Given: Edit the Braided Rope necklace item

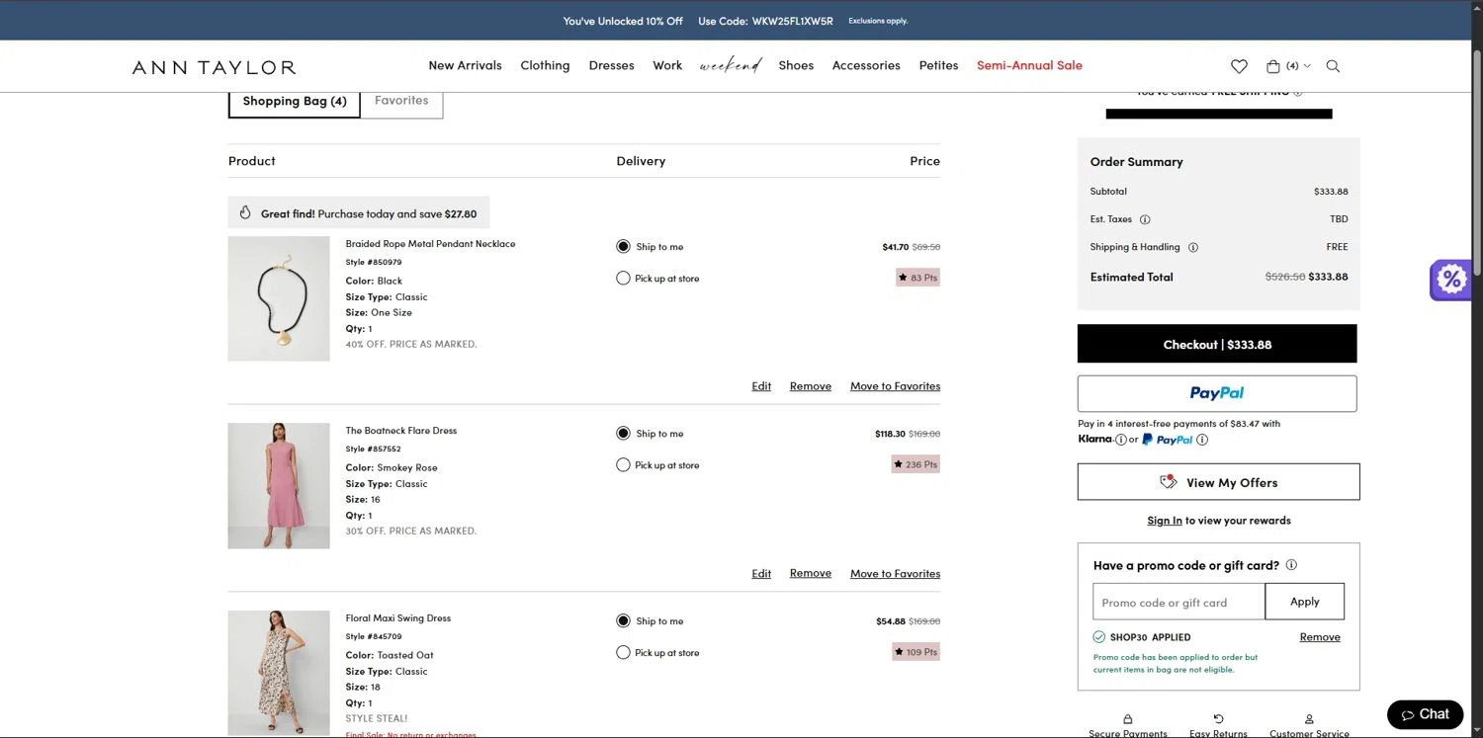Looking at the screenshot, I should tap(761, 386).
